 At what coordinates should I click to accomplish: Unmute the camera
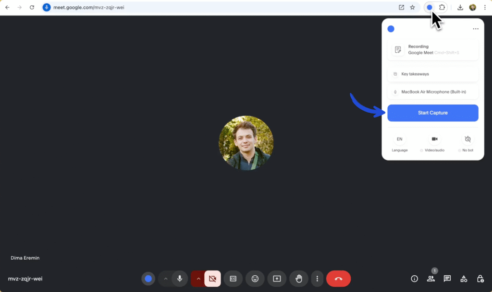coord(212,279)
